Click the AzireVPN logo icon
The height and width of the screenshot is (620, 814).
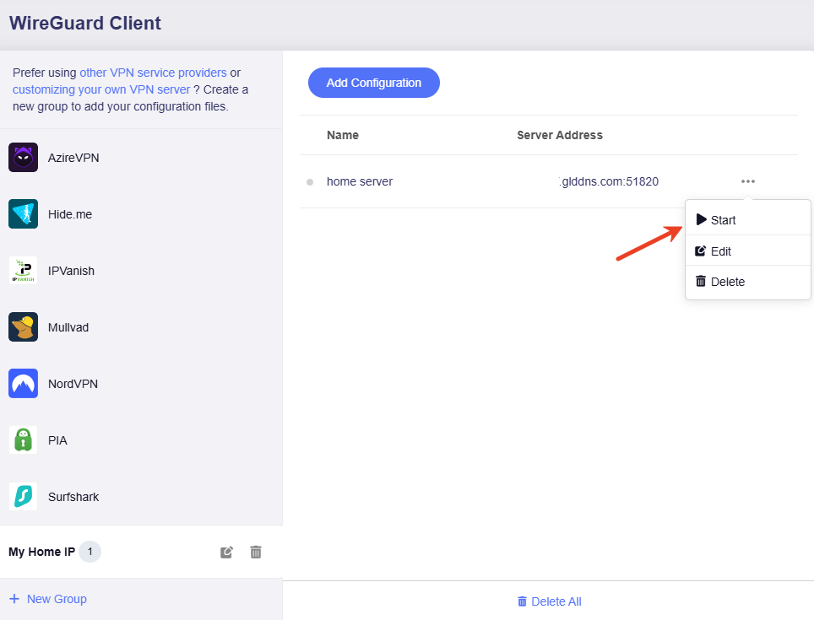pyautogui.click(x=24, y=157)
